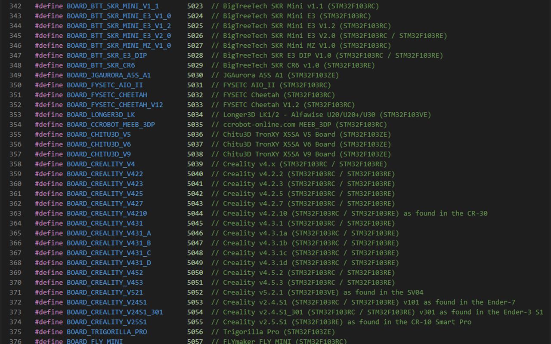Select BOARD_FYSETC_CHEETAH_V12 macro name
This screenshot has height=344, width=551.
115,105
